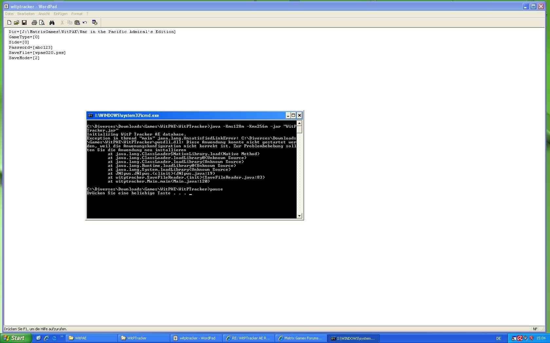Image resolution: width=550 pixels, height=343 pixels.
Task: Switch to witptracker - WordPad taskbar button
Action: tap(196, 338)
